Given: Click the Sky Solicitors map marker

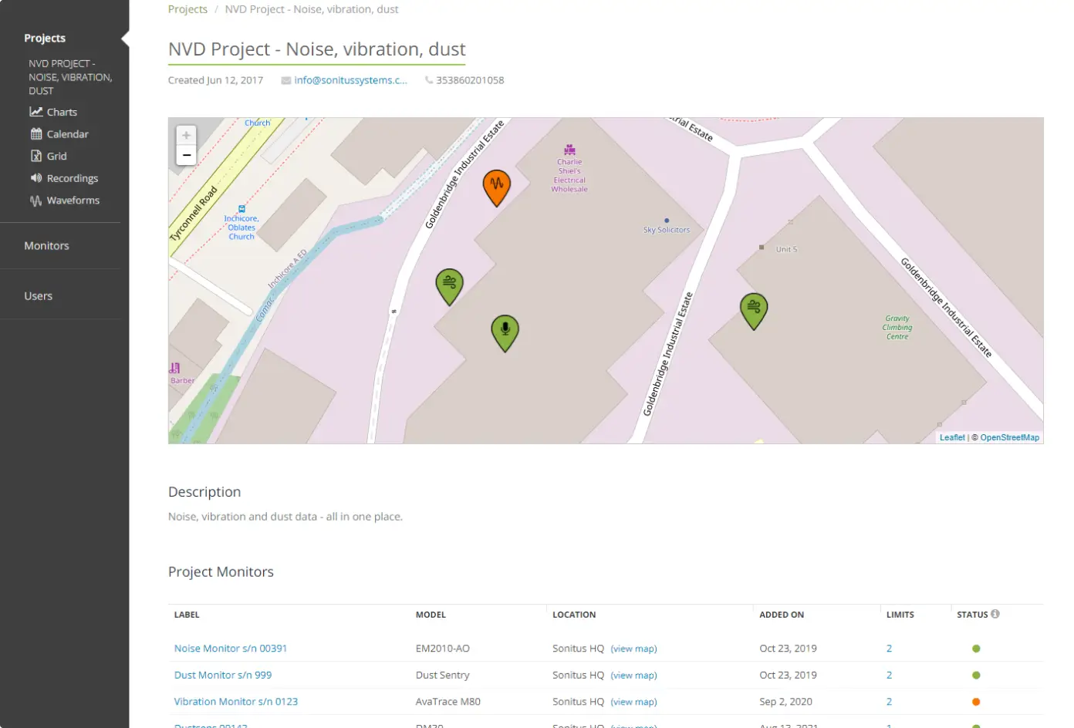Looking at the screenshot, I should (x=667, y=221).
